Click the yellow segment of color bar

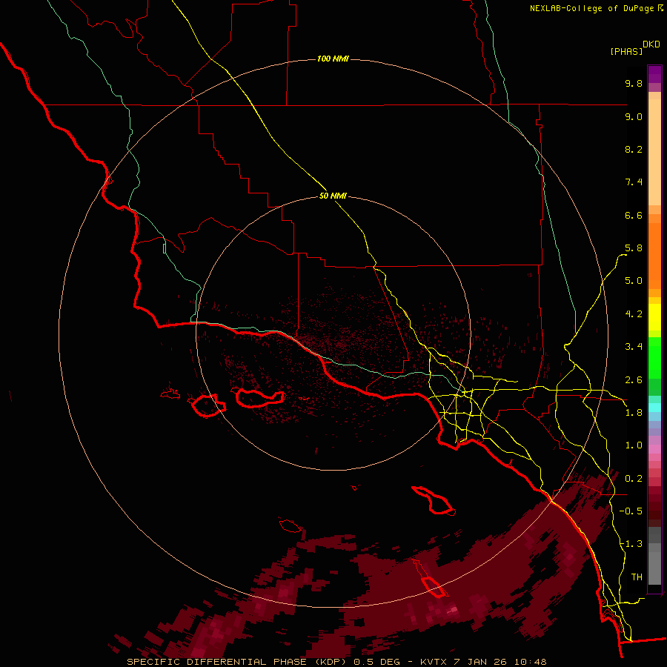tap(654, 317)
